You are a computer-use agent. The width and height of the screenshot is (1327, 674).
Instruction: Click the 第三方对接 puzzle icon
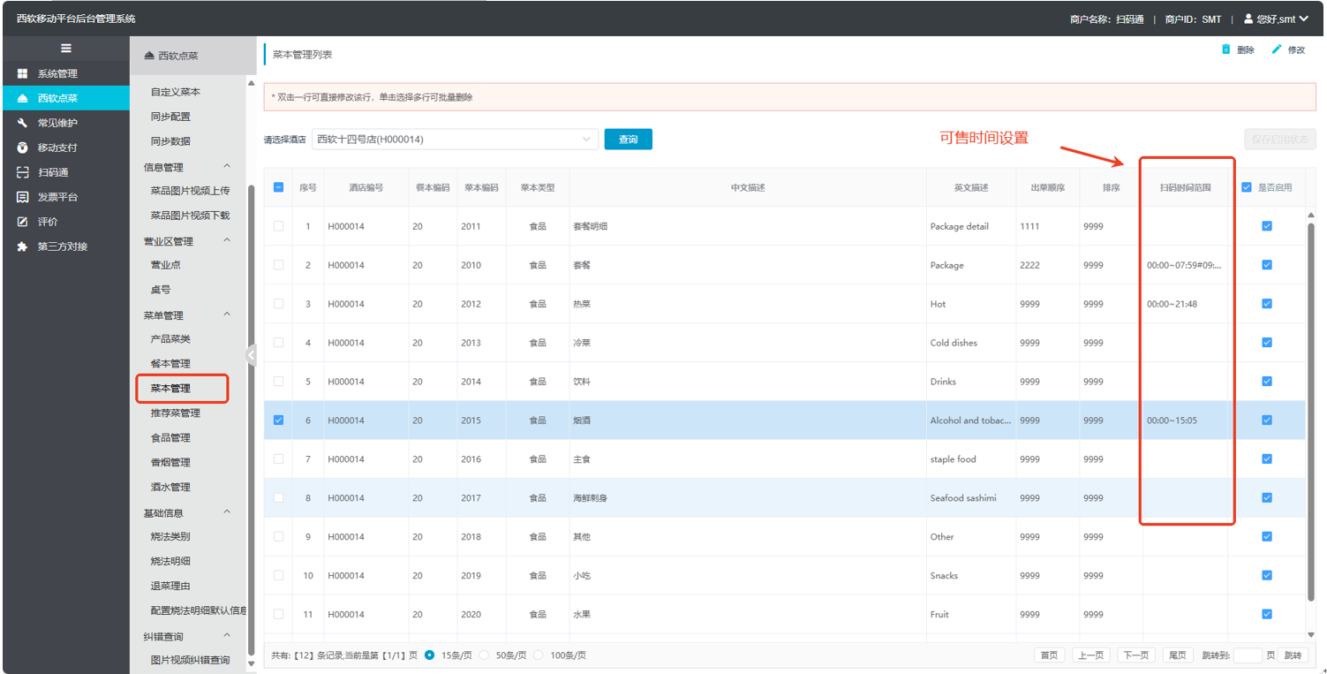click(23, 246)
